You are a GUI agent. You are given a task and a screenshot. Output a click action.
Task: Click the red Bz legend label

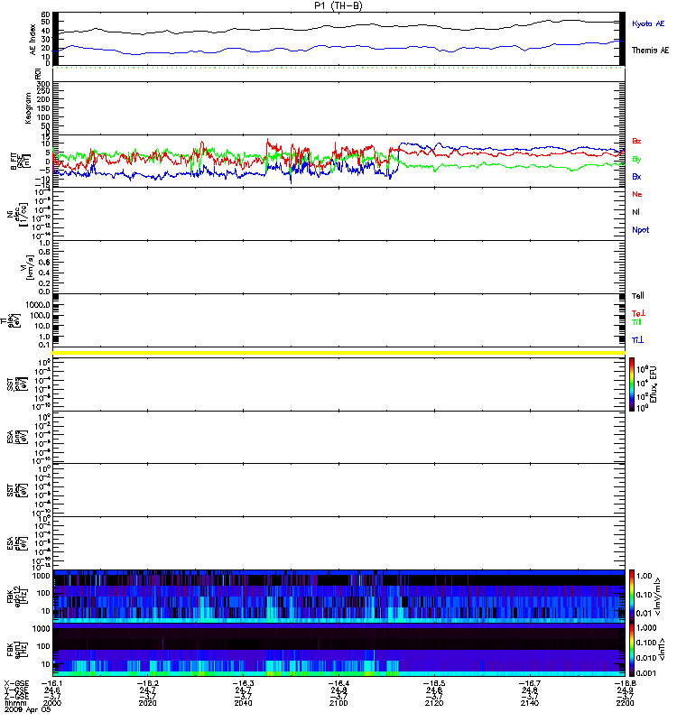(636, 141)
